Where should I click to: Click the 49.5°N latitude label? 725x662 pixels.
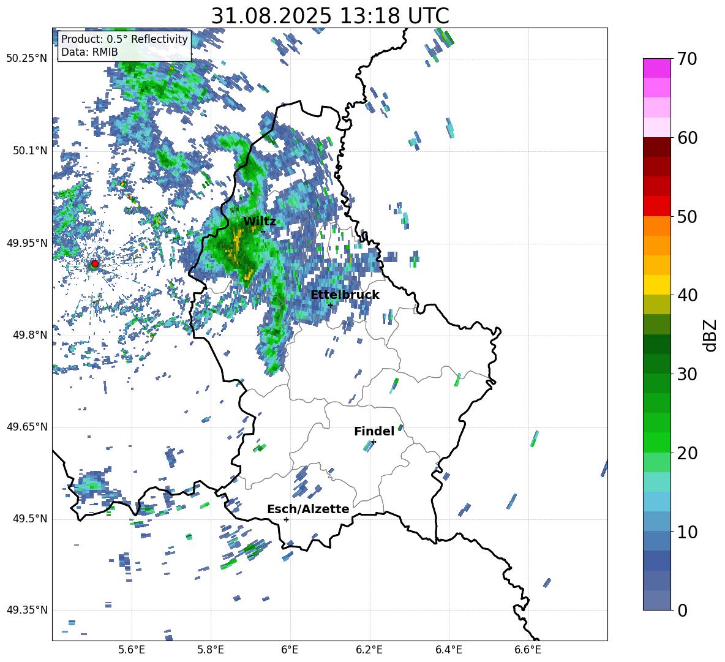(x=30, y=519)
